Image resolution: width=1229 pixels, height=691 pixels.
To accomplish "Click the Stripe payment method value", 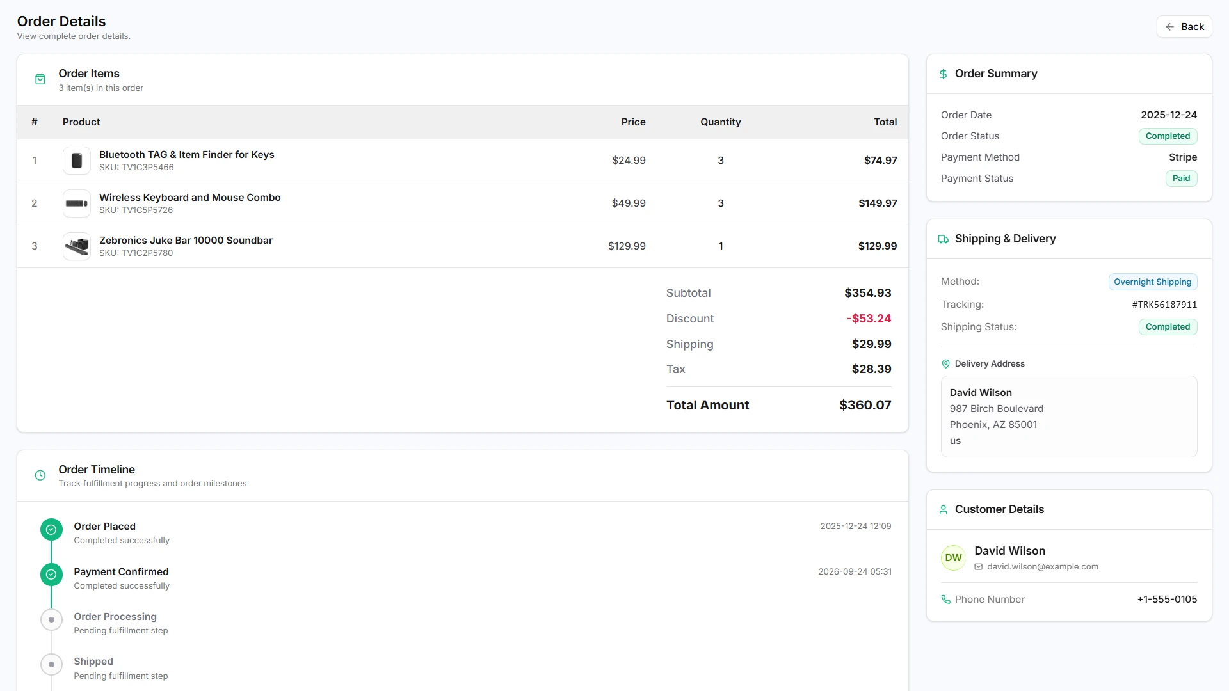I will [1182, 157].
